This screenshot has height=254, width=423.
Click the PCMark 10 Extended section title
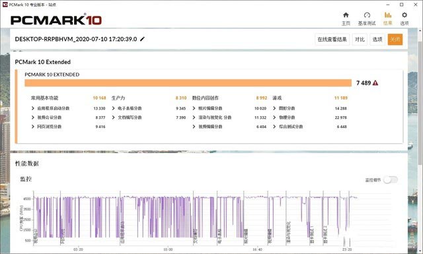[x=42, y=62]
